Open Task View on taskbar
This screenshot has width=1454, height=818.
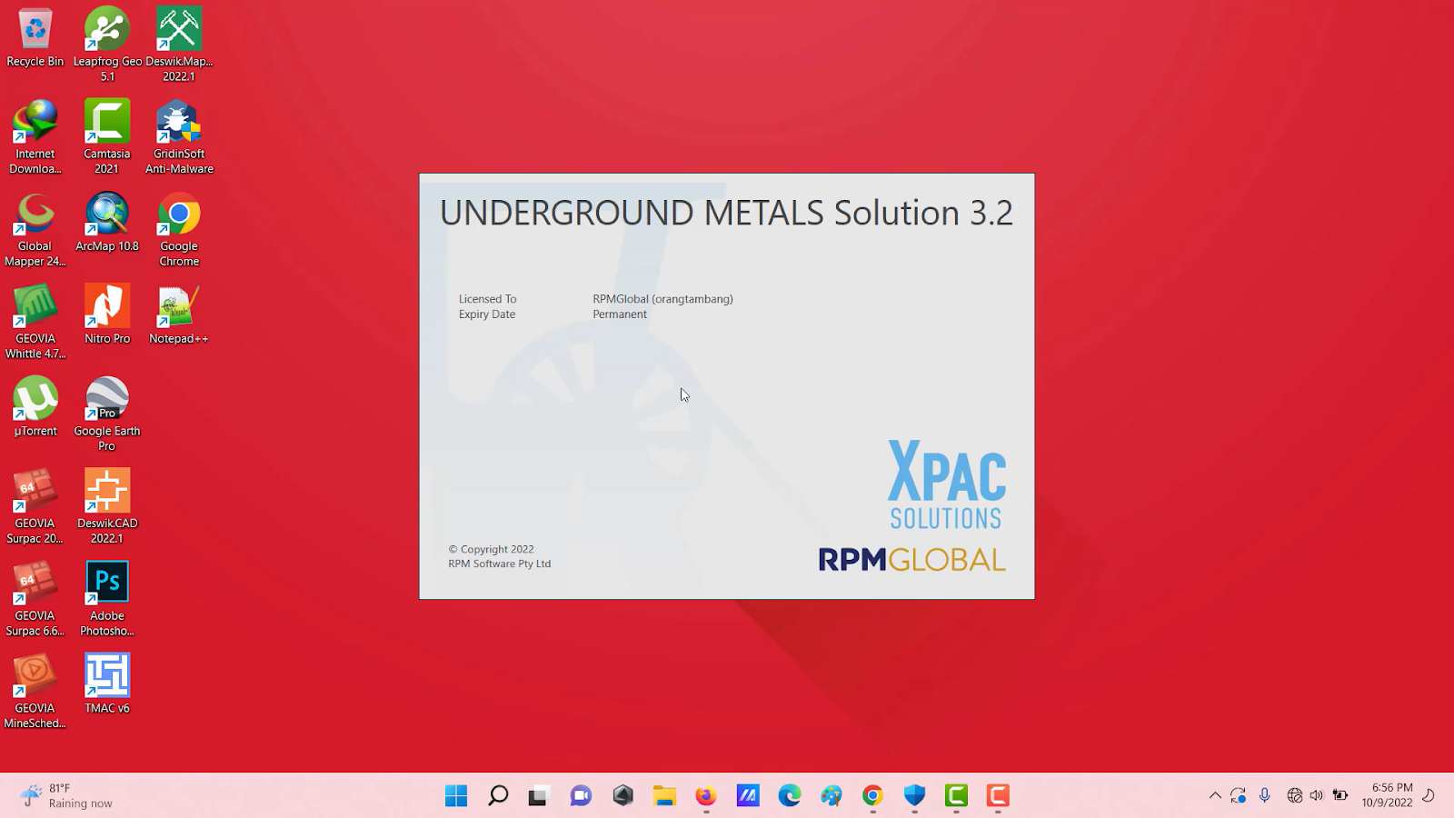tap(539, 796)
